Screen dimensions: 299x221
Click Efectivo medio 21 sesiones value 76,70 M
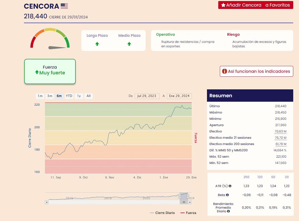[280, 138]
